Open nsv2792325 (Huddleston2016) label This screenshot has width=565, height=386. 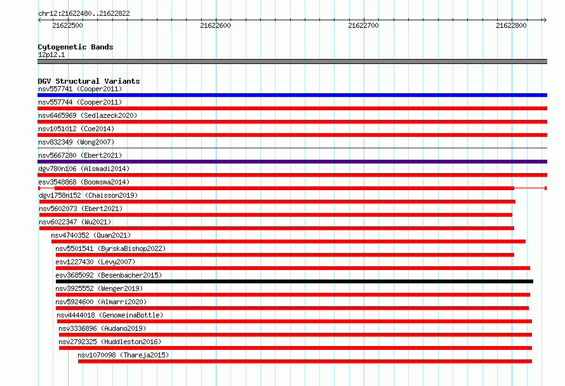click(110, 342)
